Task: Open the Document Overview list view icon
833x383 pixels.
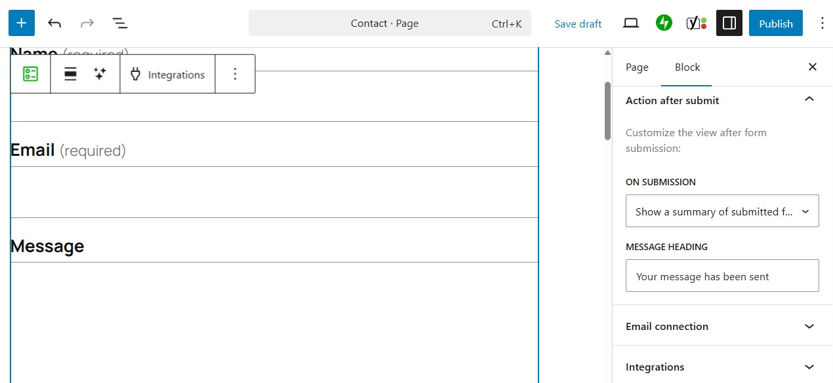Action: point(120,23)
